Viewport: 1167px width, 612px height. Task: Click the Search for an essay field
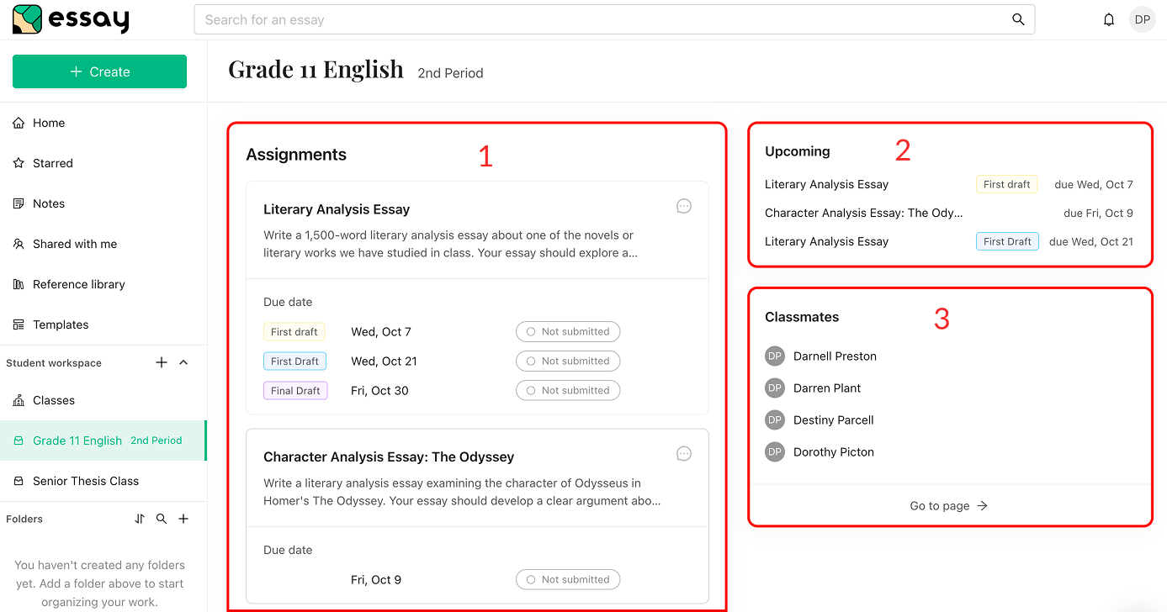tap(614, 20)
